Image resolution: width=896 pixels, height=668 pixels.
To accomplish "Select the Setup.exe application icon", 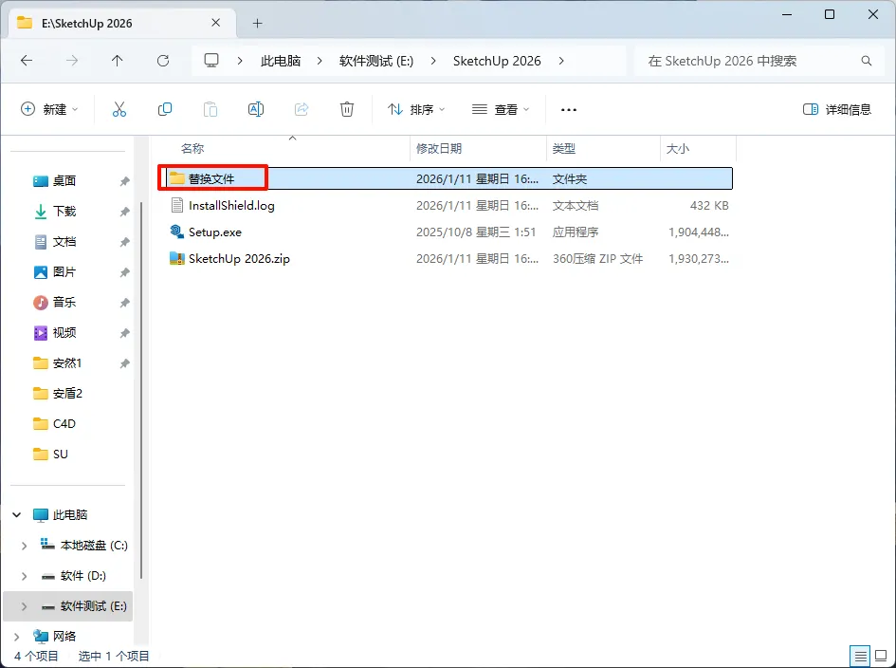I will pyautogui.click(x=176, y=232).
